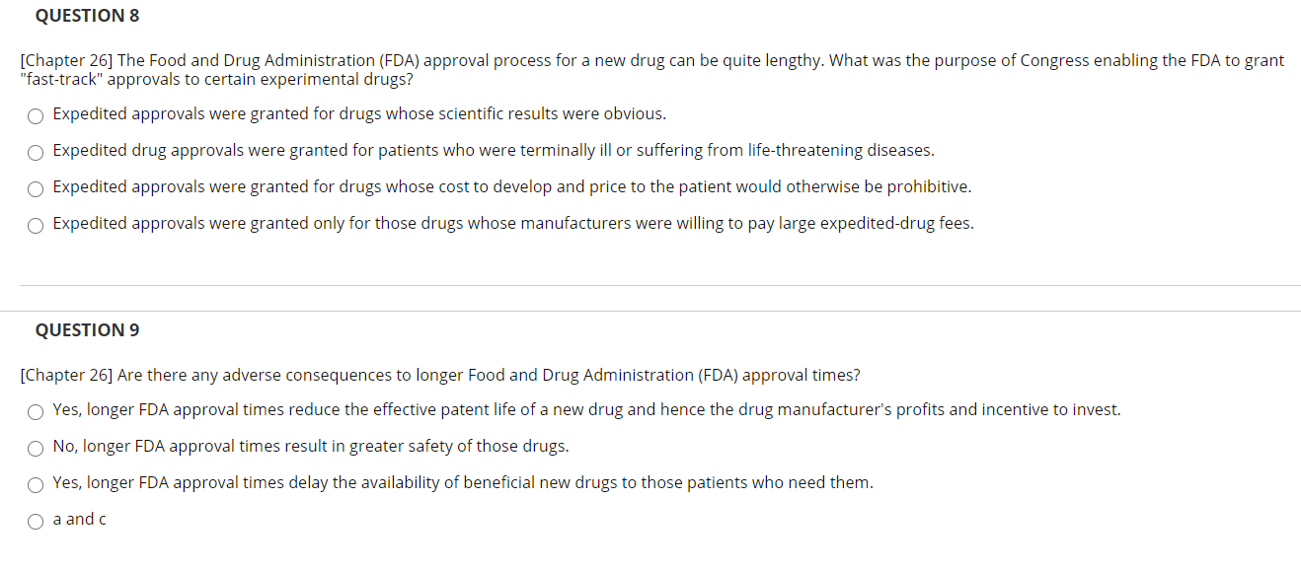Click the QUESTION 9 heading
Screen dimensions: 1301x571
pyautogui.click(x=87, y=329)
